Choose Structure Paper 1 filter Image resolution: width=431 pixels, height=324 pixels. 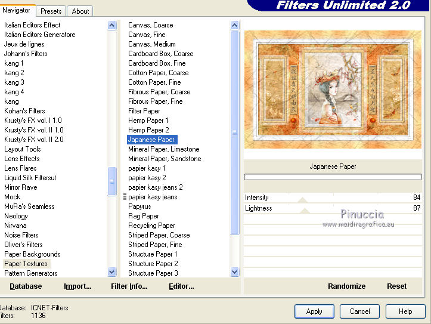point(153,254)
